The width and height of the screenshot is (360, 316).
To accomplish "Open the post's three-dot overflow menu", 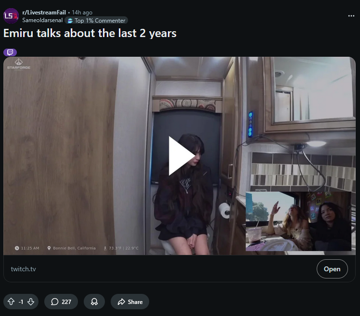I will click(351, 16).
